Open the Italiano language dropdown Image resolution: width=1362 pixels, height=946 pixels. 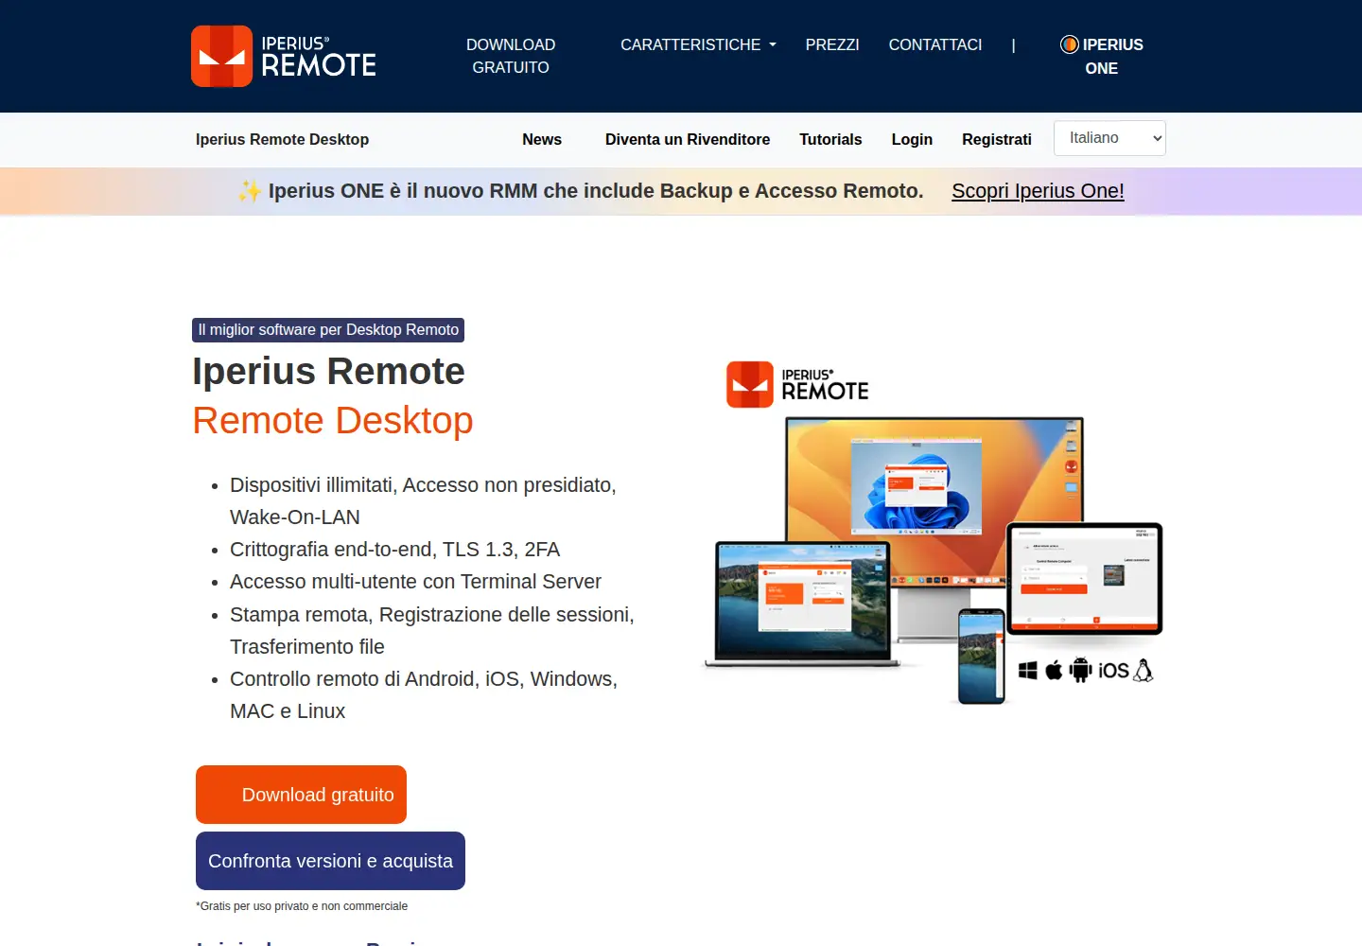(x=1109, y=138)
